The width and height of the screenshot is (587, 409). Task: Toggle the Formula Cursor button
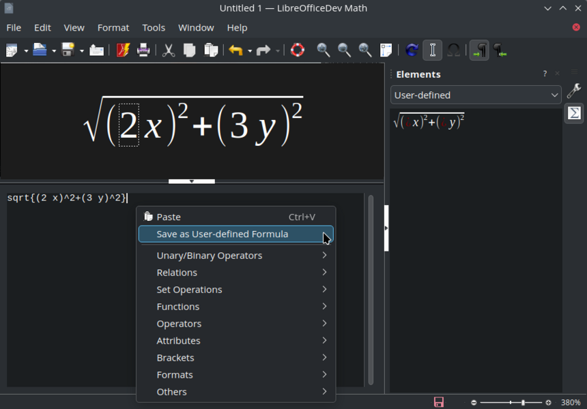pyautogui.click(x=432, y=50)
